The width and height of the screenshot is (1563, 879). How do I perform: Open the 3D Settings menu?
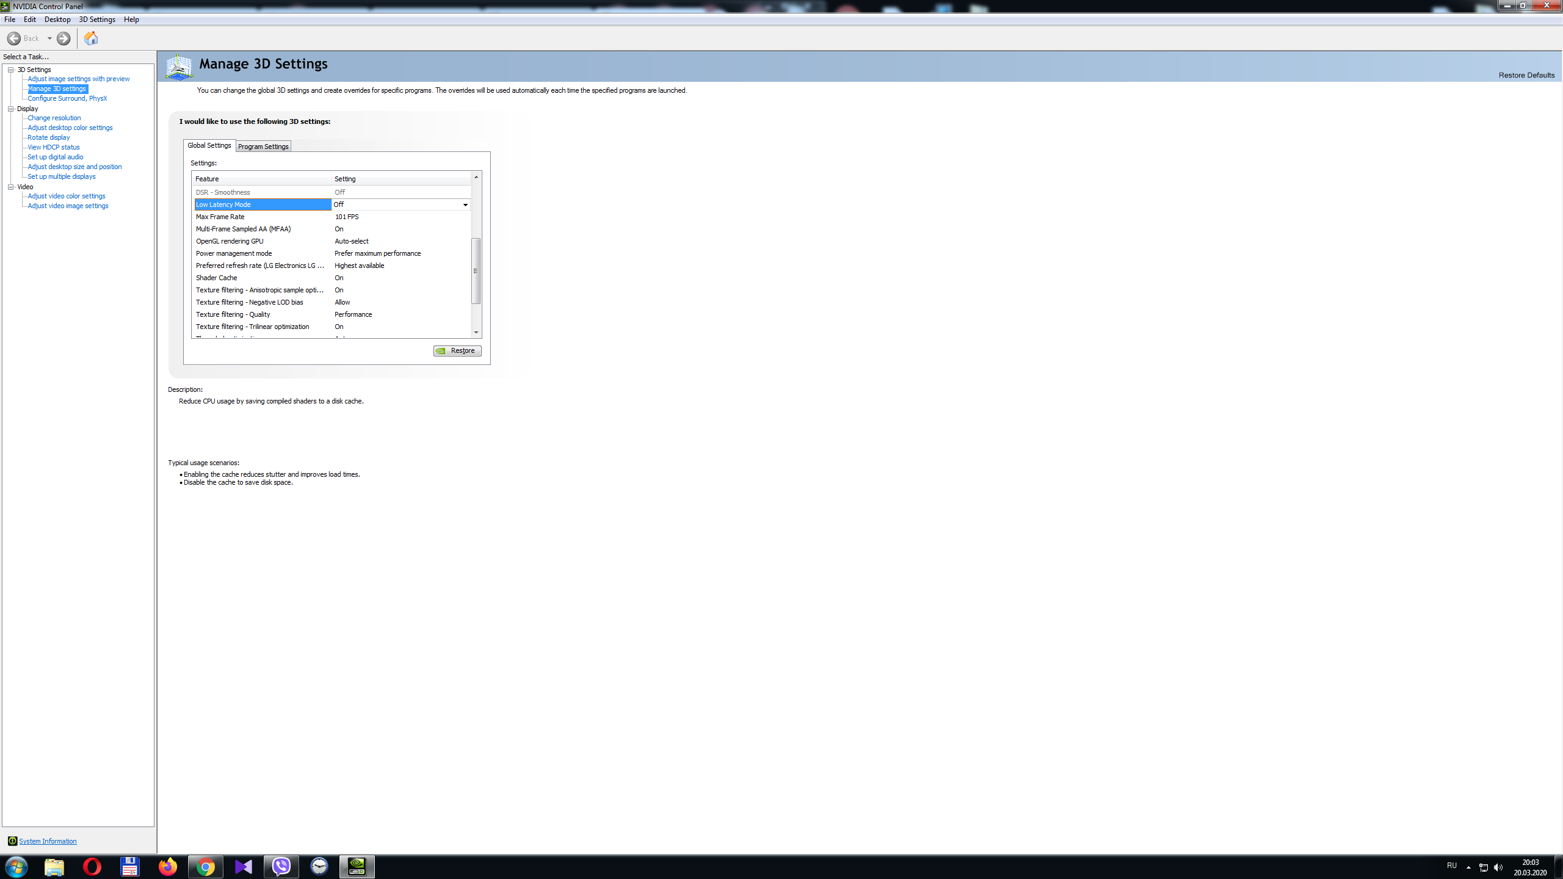97,20
